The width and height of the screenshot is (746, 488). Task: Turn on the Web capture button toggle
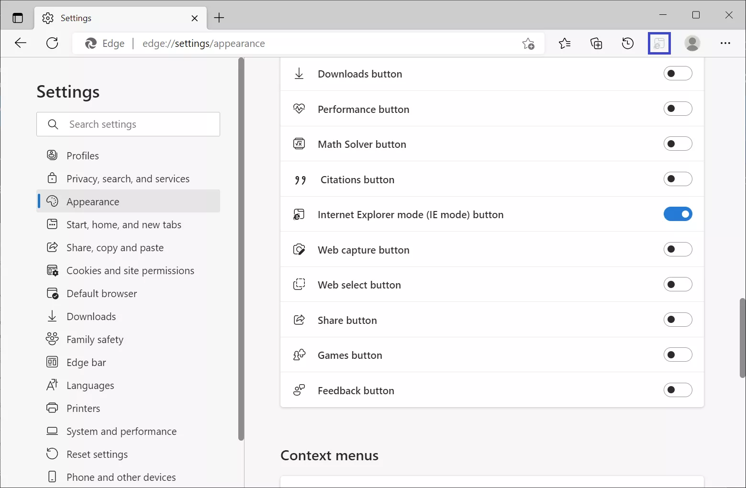678,249
